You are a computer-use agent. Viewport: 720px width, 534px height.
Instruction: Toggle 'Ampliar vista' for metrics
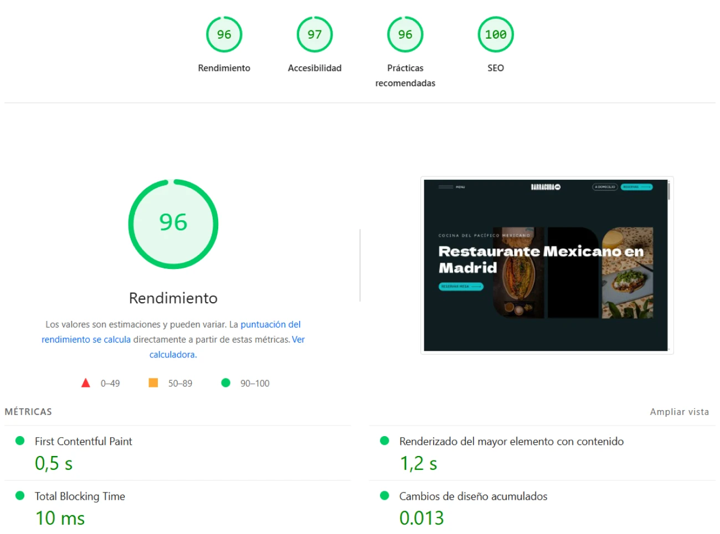[679, 412]
